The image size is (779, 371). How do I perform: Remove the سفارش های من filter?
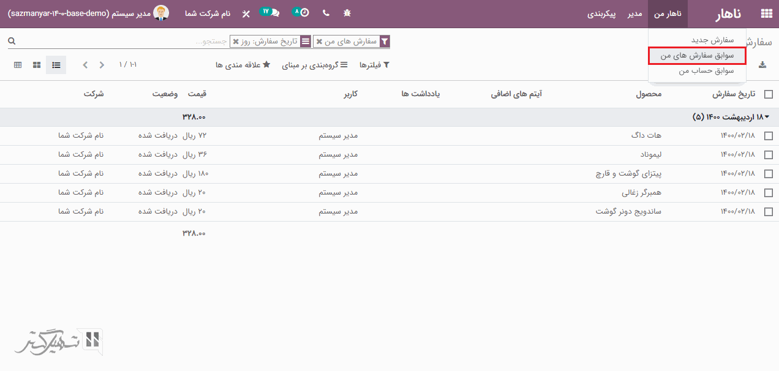point(319,42)
